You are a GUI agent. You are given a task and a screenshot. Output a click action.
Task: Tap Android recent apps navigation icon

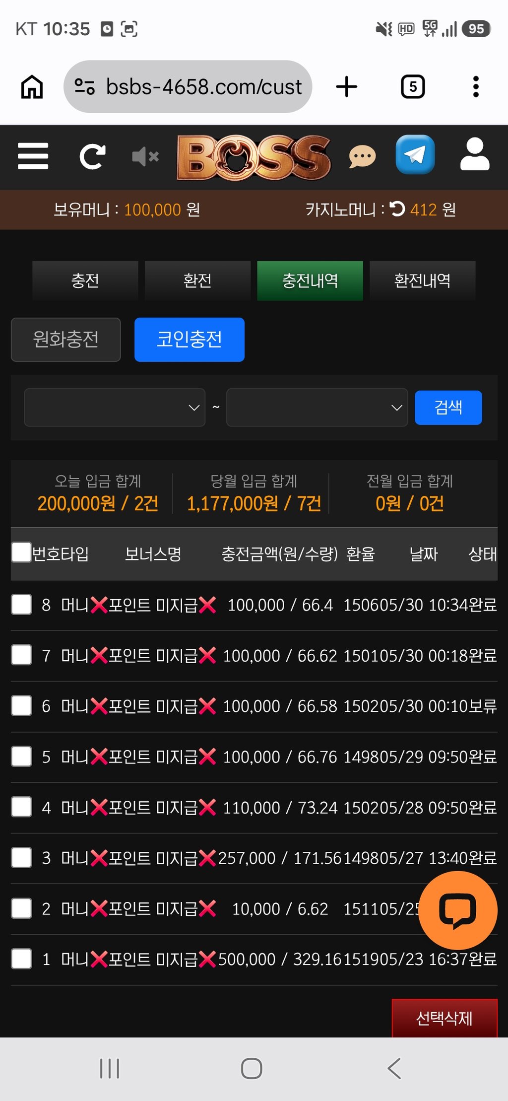click(x=110, y=1068)
